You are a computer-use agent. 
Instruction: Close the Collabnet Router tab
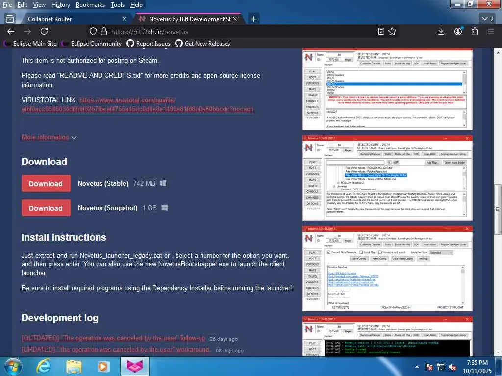click(x=125, y=19)
